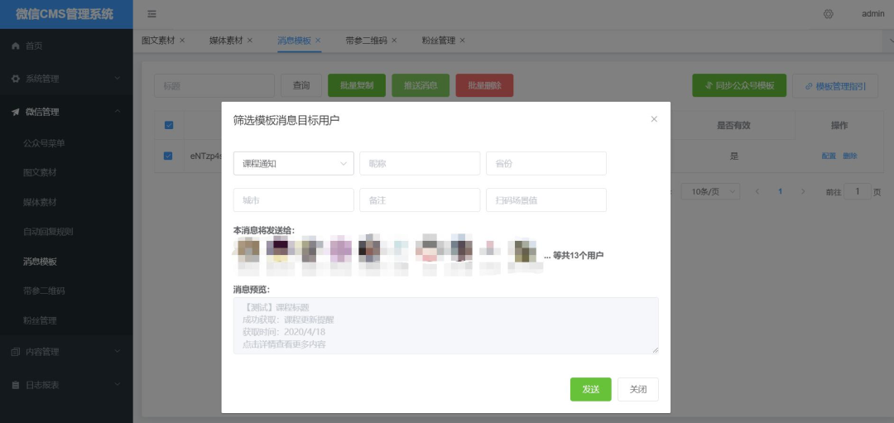Click 同步公众号模板 button
The height and width of the screenshot is (423, 894).
click(x=739, y=85)
